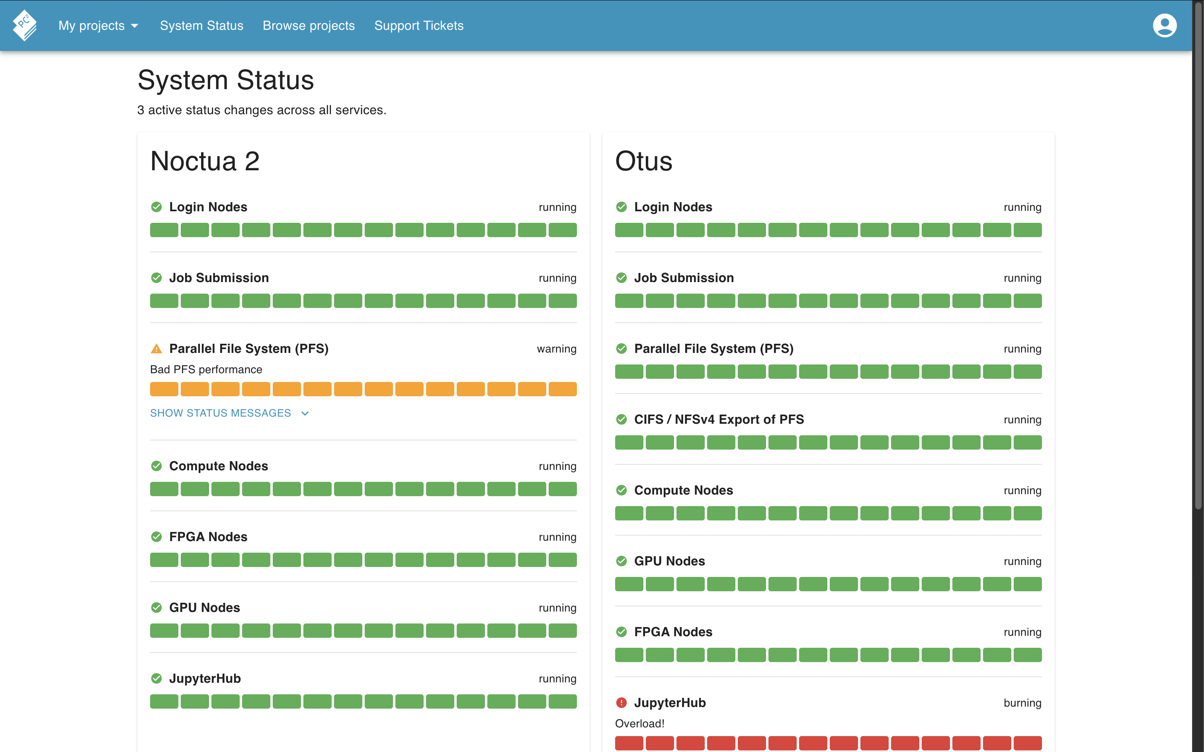Image resolution: width=1204 pixels, height=752 pixels.
Task: Click the 'running' status of Noctua 2 JupyterHub
Action: [x=557, y=679]
